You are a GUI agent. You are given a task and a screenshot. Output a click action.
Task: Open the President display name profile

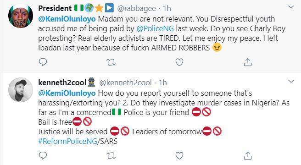click(55, 8)
